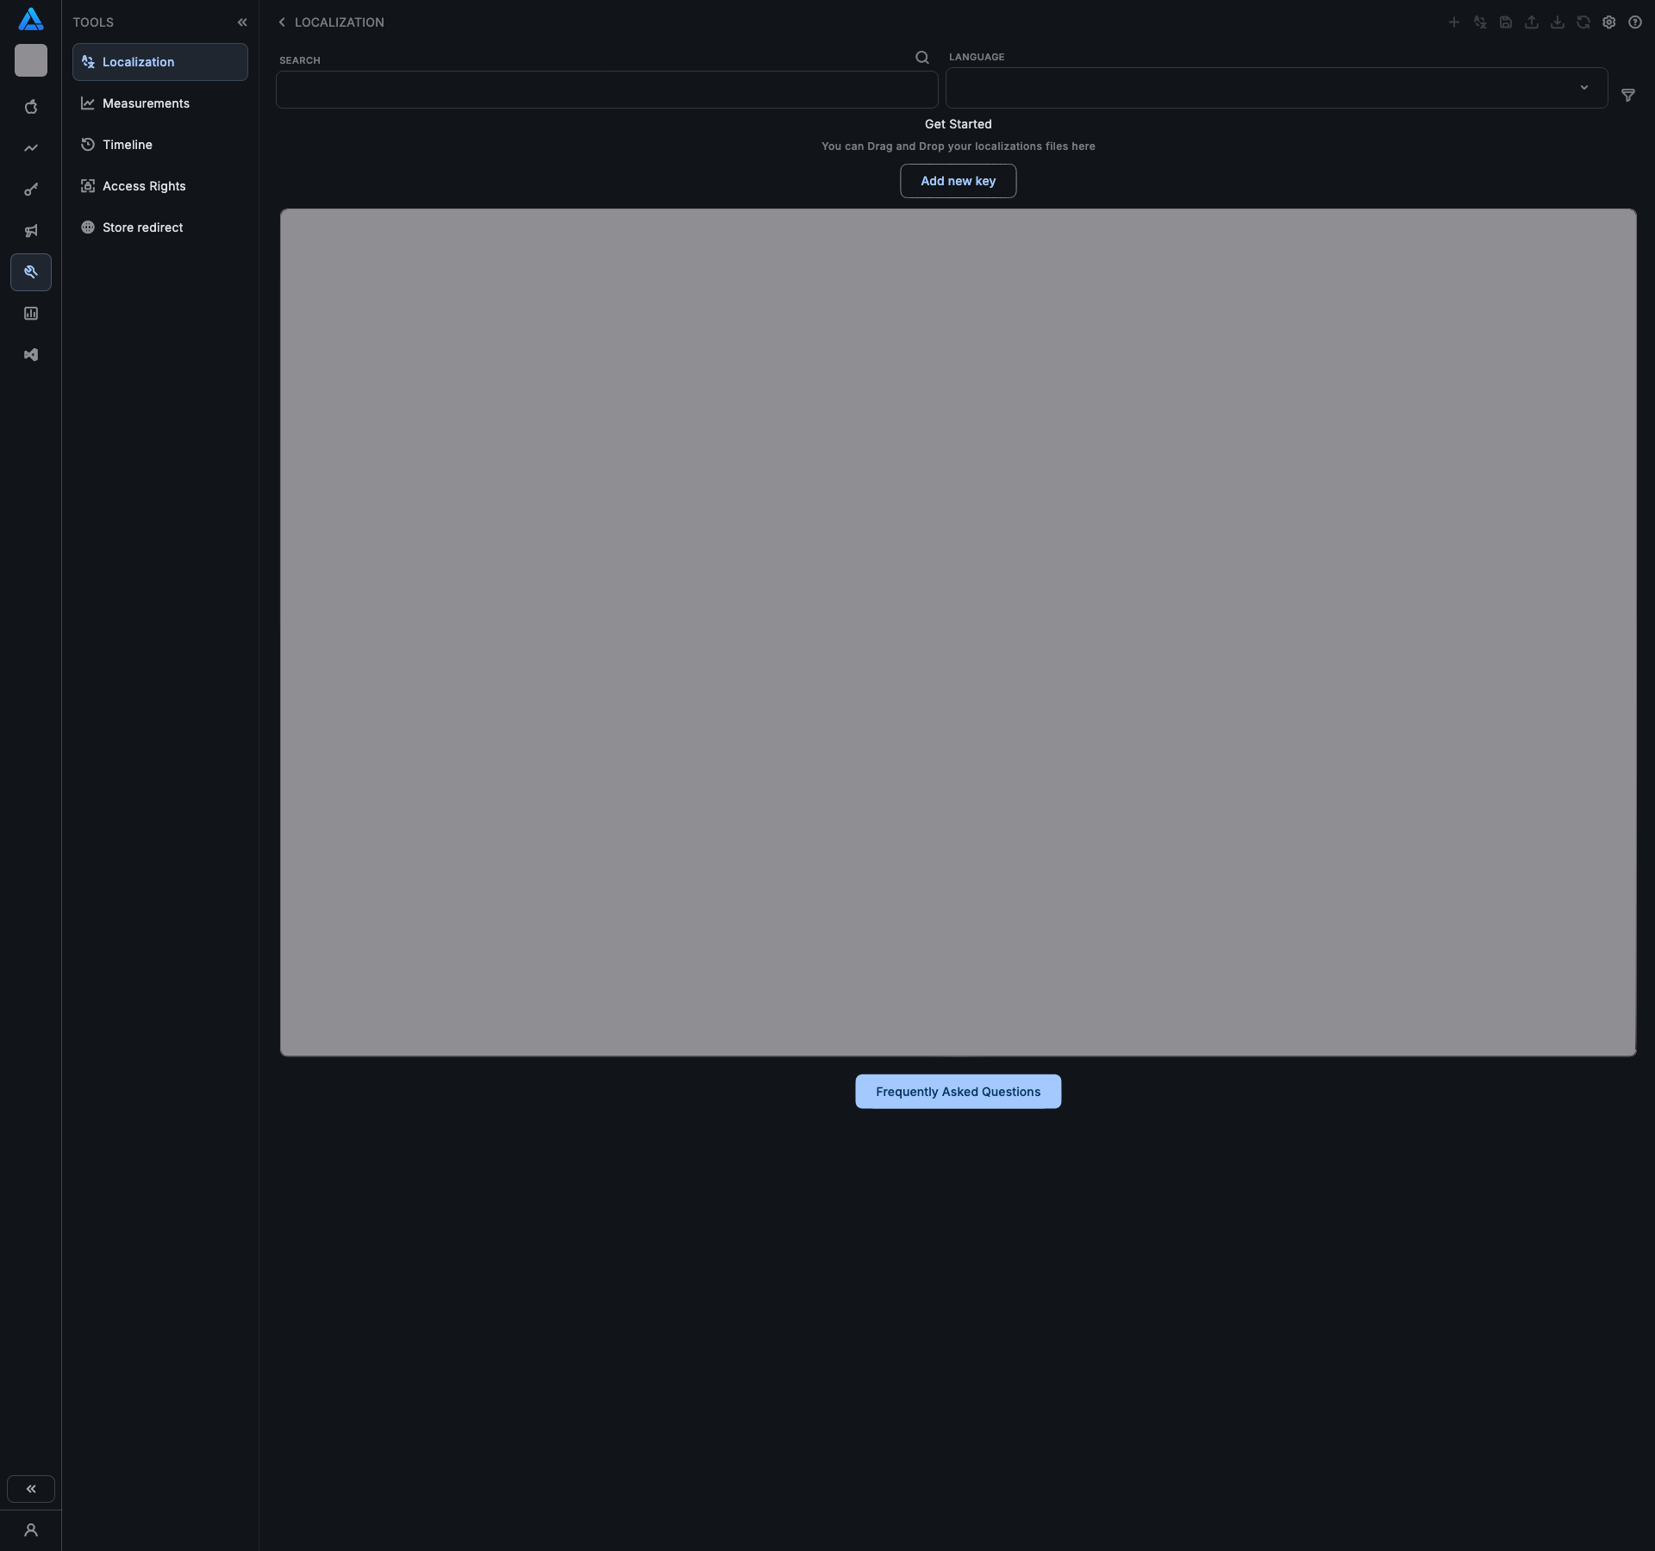The height and width of the screenshot is (1551, 1655).
Task: Click the upload icon in toolbar
Action: coord(1532,22)
